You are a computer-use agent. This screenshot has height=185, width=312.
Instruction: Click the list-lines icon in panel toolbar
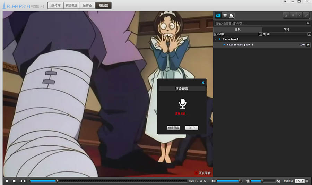pos(286,15)
